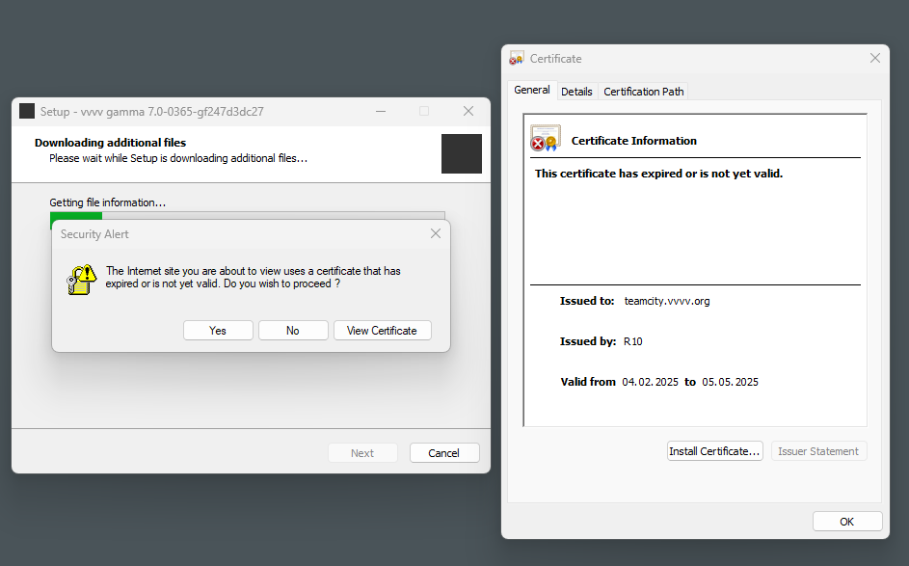Image resolution: width=909 pixels, height=566 pixels.
Task: Click the padlock warning icon in Security Alert
Action: click(x=81, y=280)
